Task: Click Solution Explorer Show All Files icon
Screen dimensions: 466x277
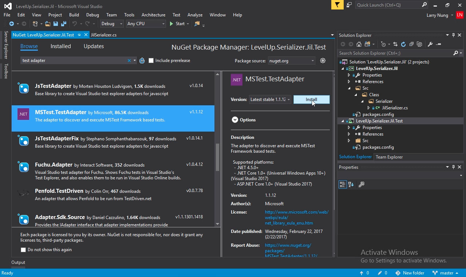Action: coord(419,44)
